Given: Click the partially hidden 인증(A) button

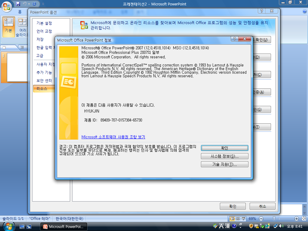Looking at the screenshot, I should point(262,92).
